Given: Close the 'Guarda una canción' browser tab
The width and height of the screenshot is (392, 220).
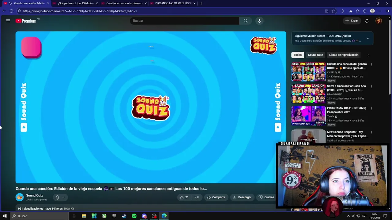Looking at the screenshot, I should 48,3.
